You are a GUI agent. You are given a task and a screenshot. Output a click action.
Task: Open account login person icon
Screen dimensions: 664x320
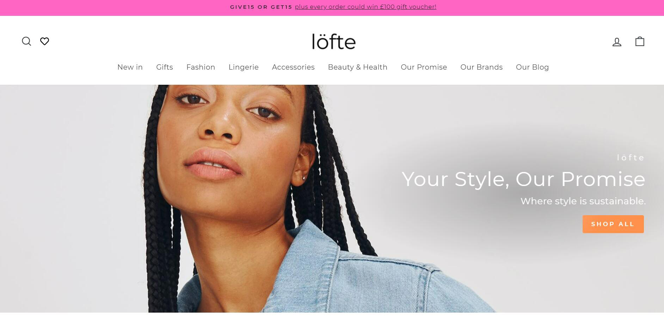click(617, 42)
